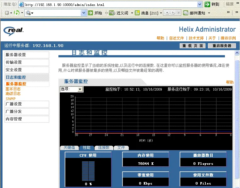Open 高级日志 sidebar link
The height and width of the screenshot is (188, 240).
click(x=13, y=94)
